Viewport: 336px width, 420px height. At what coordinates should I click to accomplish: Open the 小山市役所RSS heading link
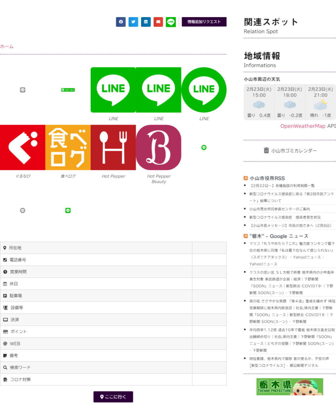click(x=267, y=178)
